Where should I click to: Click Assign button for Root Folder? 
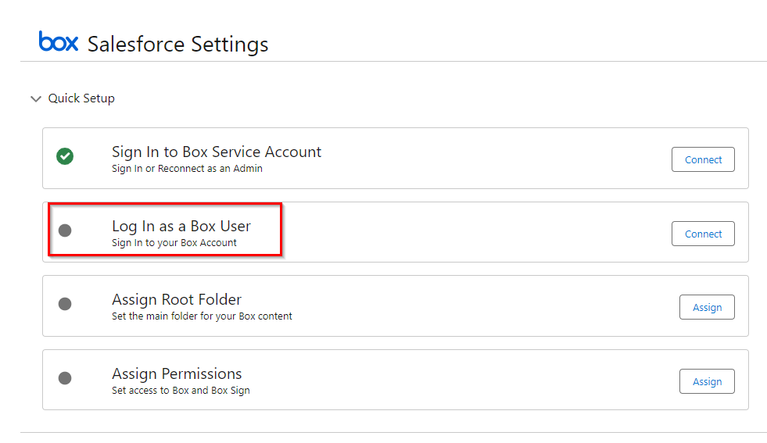[707, 307]
